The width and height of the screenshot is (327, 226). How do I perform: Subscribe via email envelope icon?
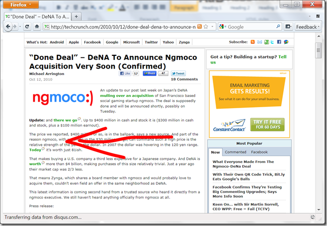coord(259,42)
